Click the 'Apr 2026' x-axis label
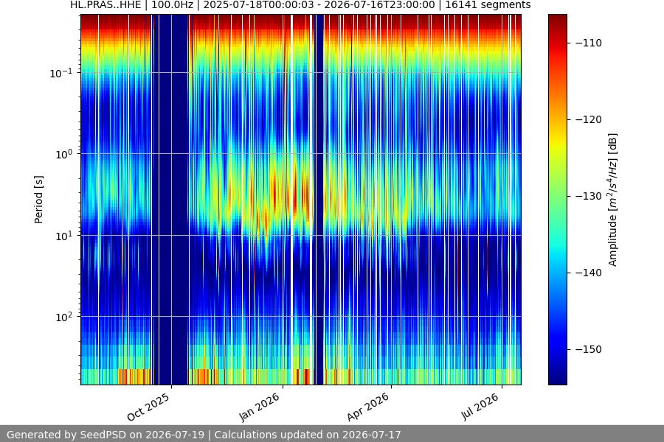 click(x=367, y=407)
